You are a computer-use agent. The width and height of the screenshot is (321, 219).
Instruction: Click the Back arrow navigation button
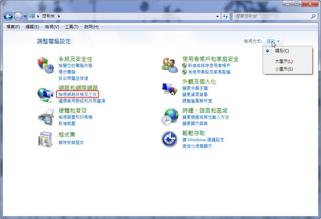[x=8, y=16]
